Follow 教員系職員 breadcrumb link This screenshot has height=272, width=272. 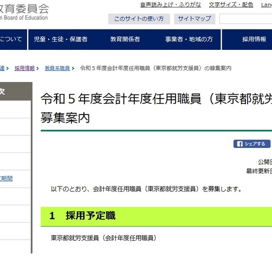pos(57,68)
